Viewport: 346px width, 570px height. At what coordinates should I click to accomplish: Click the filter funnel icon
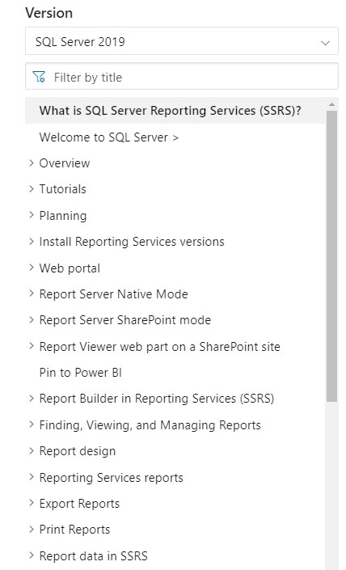[x=39, y=77]
